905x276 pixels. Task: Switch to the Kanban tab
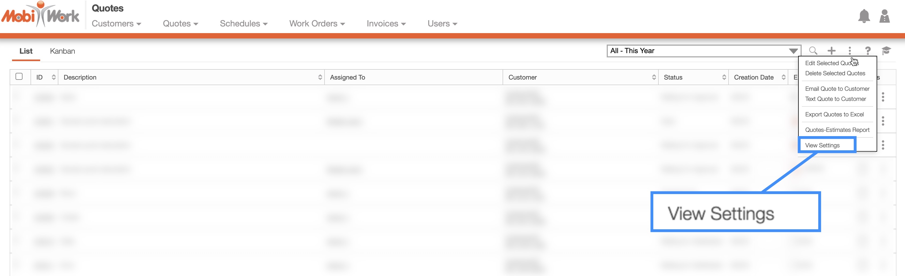[x=63, y=51]
